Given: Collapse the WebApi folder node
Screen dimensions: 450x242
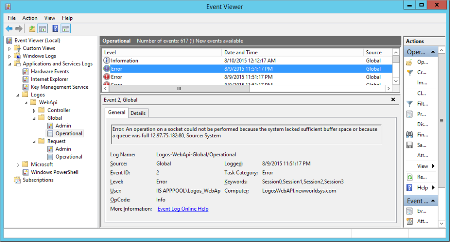Looking at the screenshot, I should click(26, 102).
